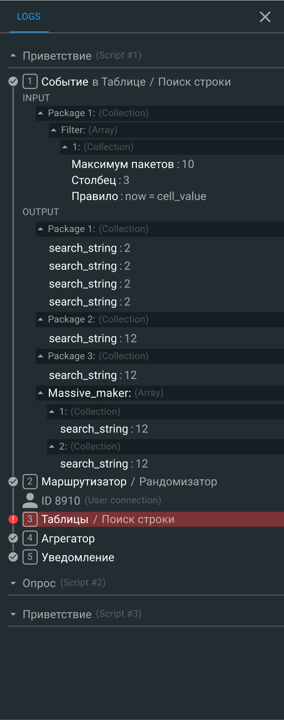Close the logs panel with X
284x720 pixels.
tap(265, 17)
